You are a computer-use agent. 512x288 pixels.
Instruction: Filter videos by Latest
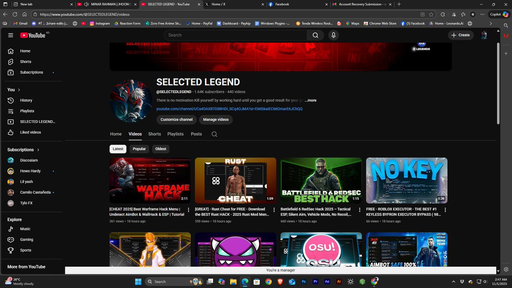(118, 149)
